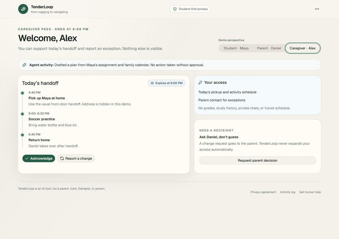This screenshot has height=239, width=339.
Task: Click '5:00–6:30 PM' time label
Action: pyautogui.click(x=39, y=113)
